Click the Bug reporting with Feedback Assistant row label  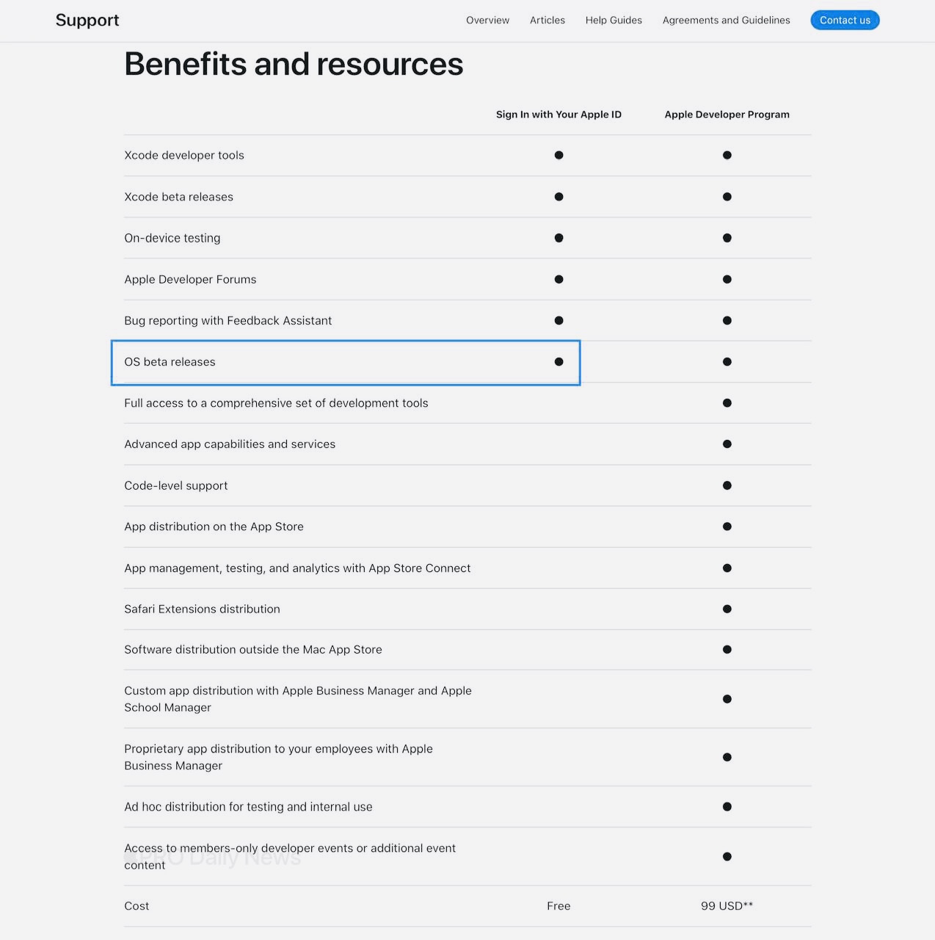coord(228,321)
